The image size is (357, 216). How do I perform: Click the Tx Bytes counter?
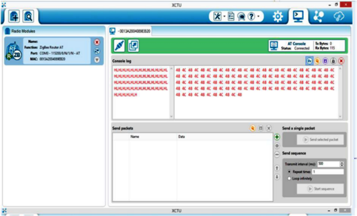coord(324,43)
